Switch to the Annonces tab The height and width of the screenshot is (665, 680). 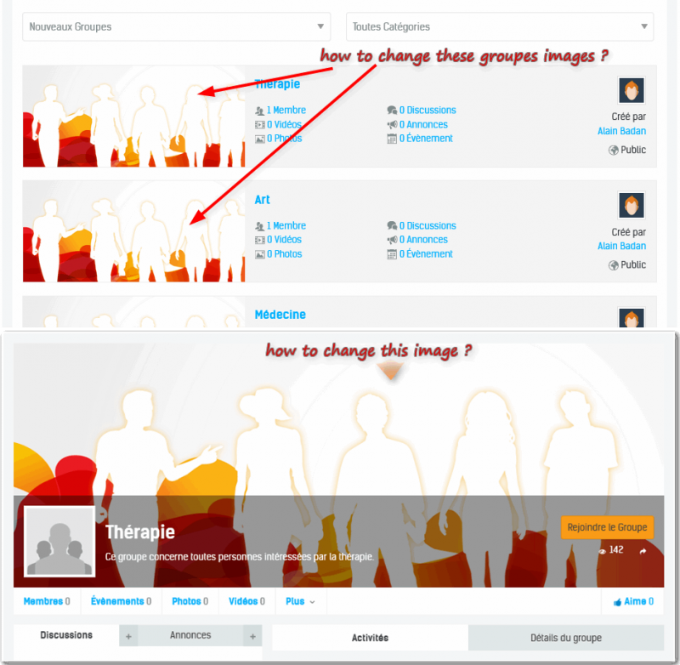tap(190, 635)
